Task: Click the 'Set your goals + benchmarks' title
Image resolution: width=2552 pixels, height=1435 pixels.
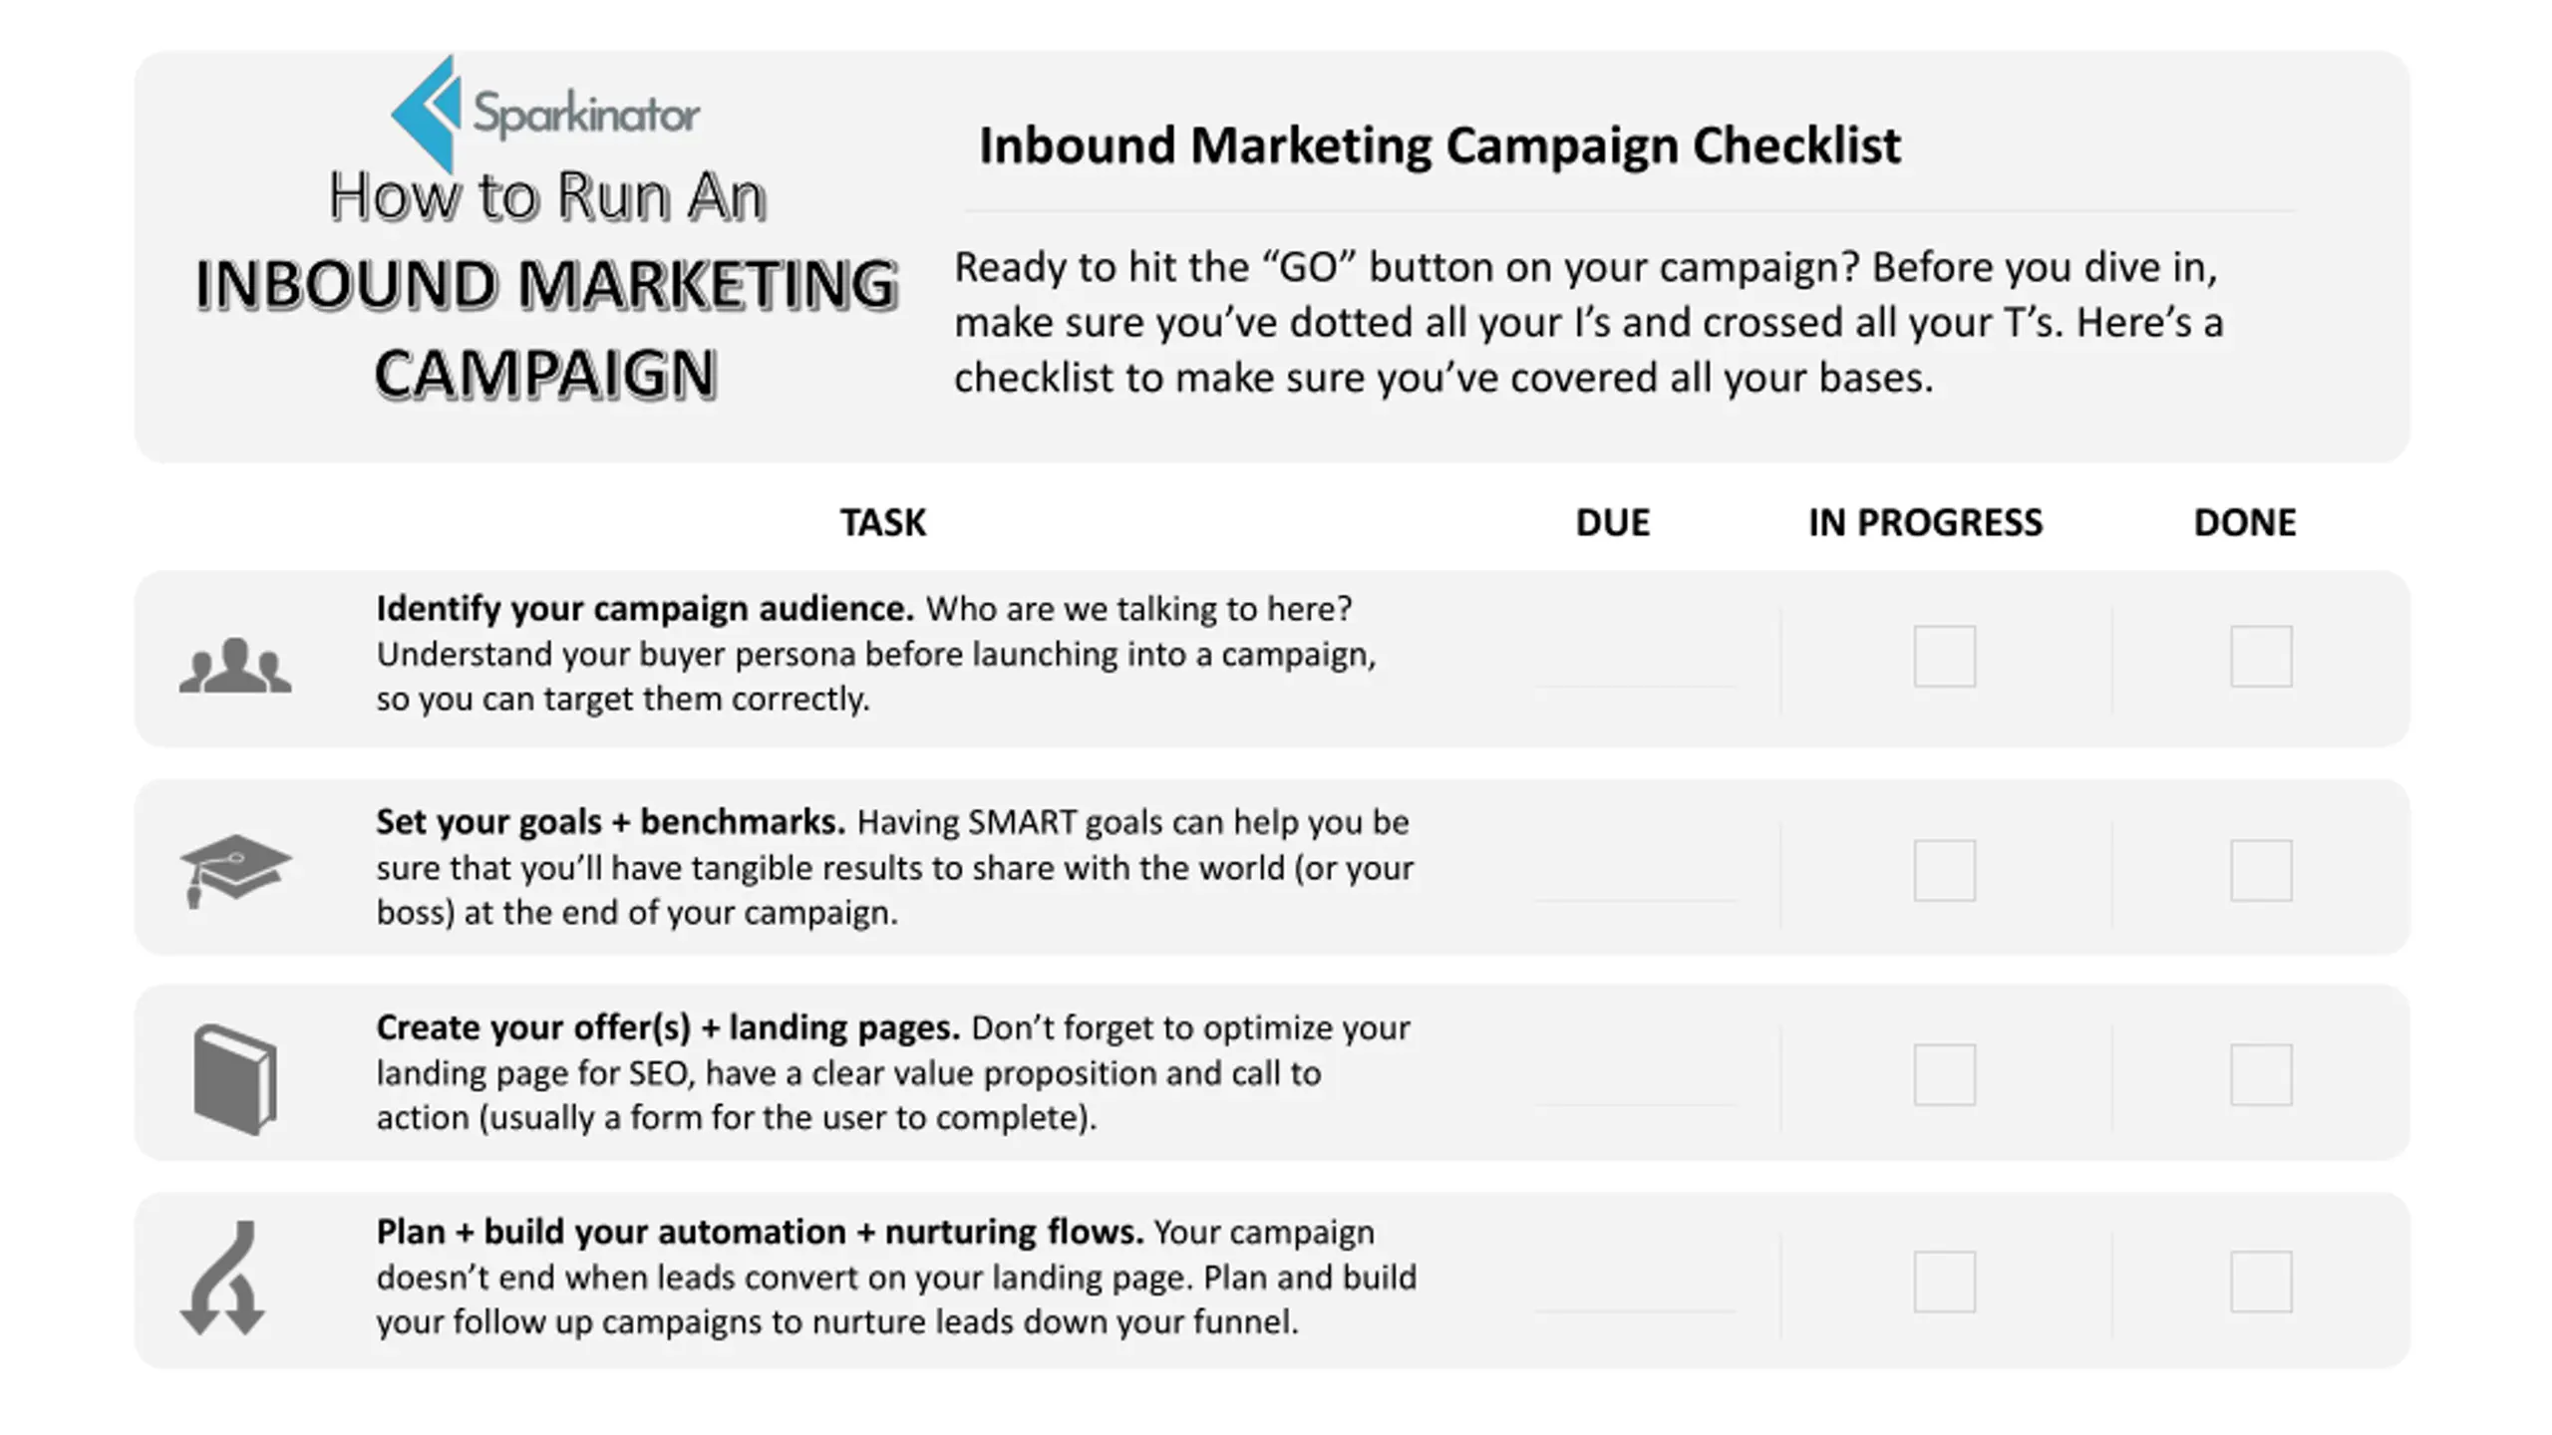Action: tap(610, 822)
